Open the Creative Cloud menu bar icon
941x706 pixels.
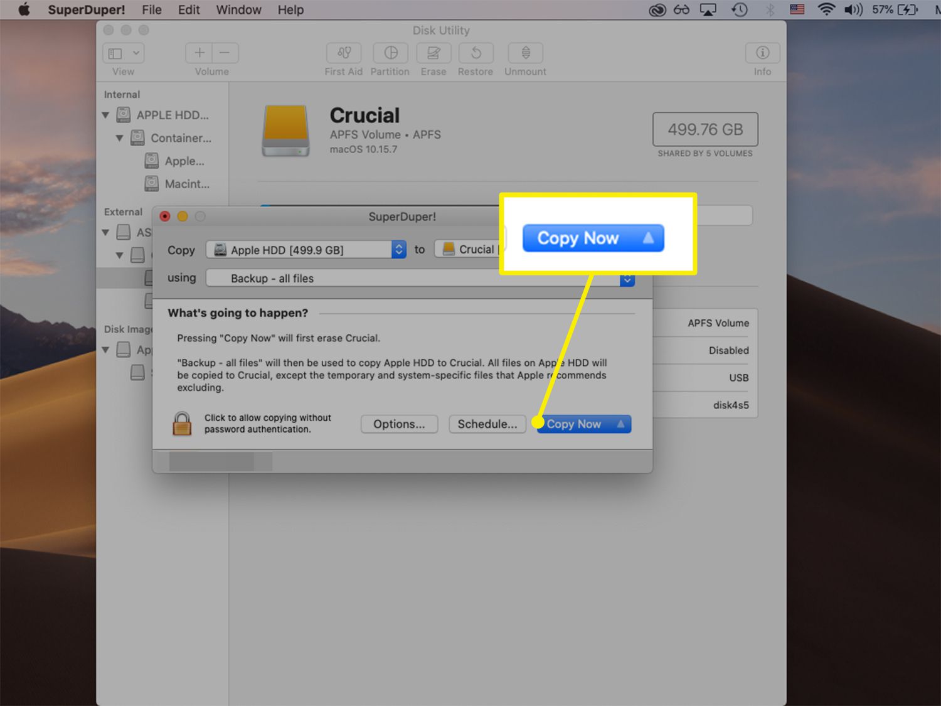[x=657, y=9]
